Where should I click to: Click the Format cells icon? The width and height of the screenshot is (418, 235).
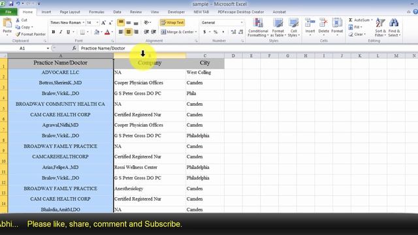(337, 23)
